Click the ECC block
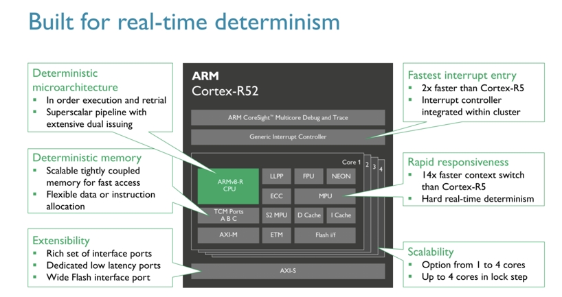 click(276, 196)
